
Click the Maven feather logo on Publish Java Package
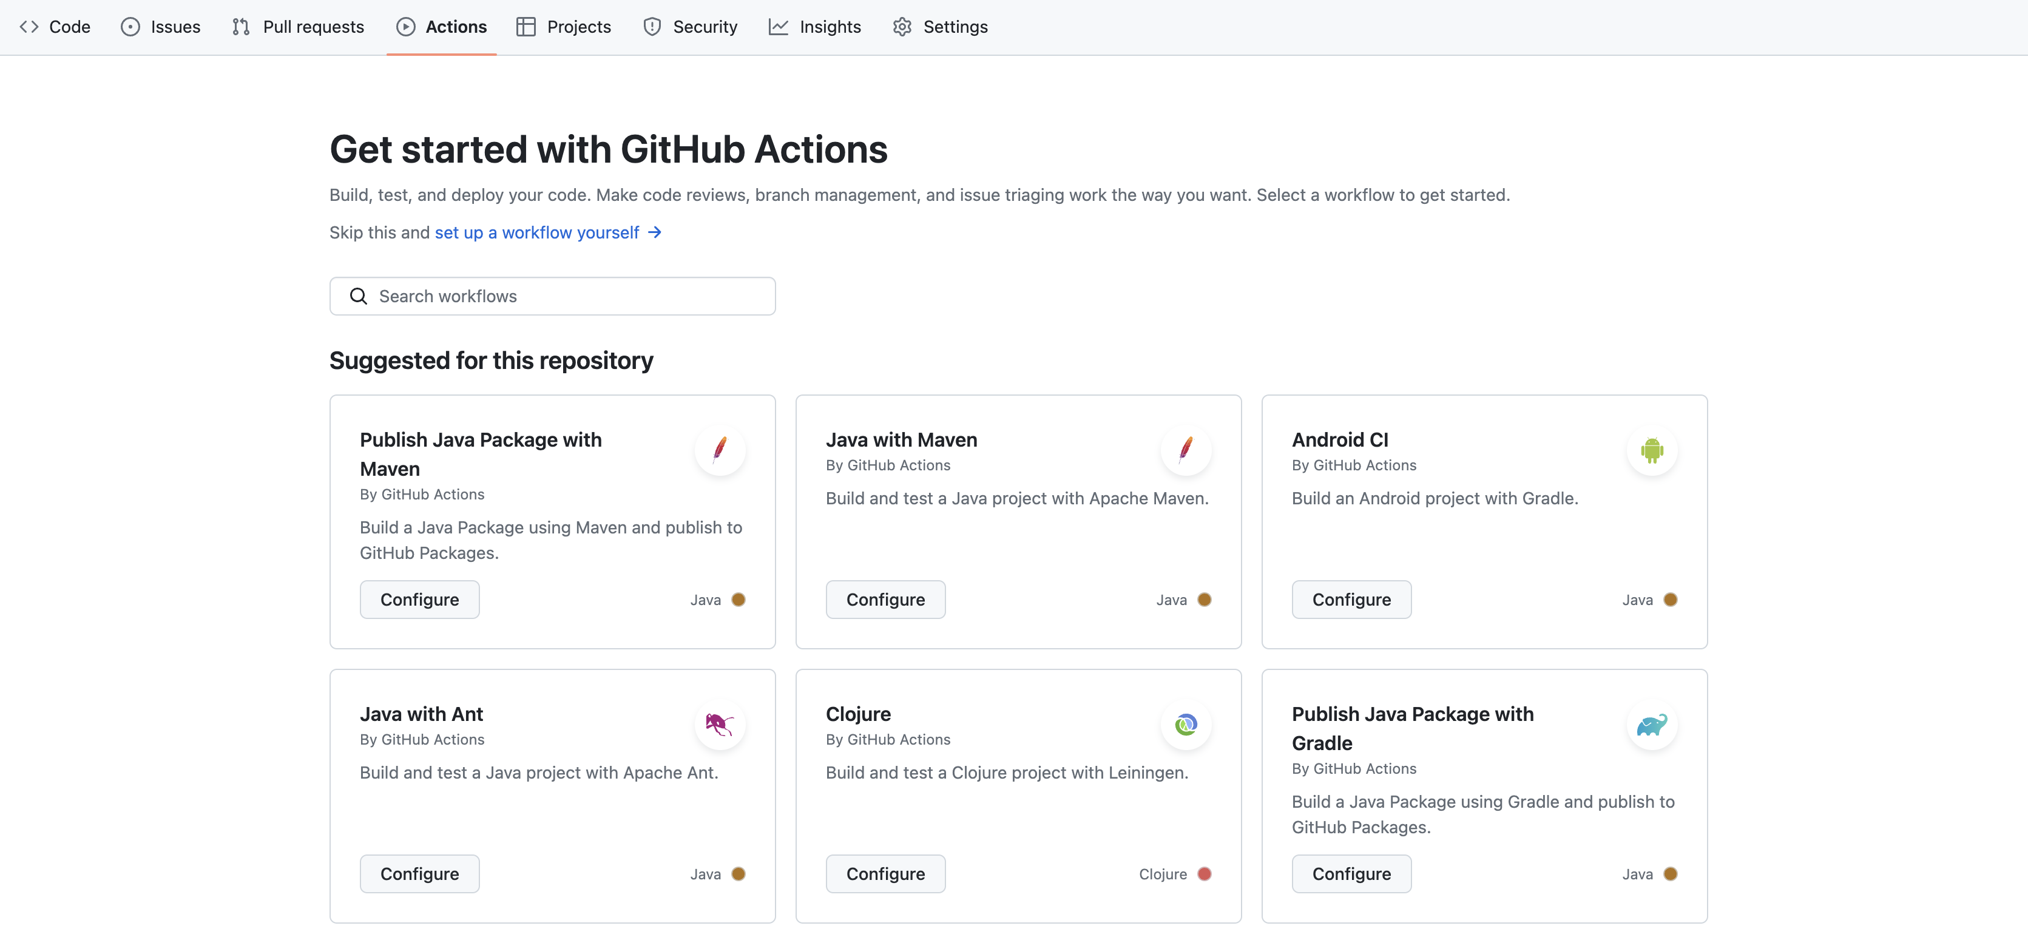(720, 450)
